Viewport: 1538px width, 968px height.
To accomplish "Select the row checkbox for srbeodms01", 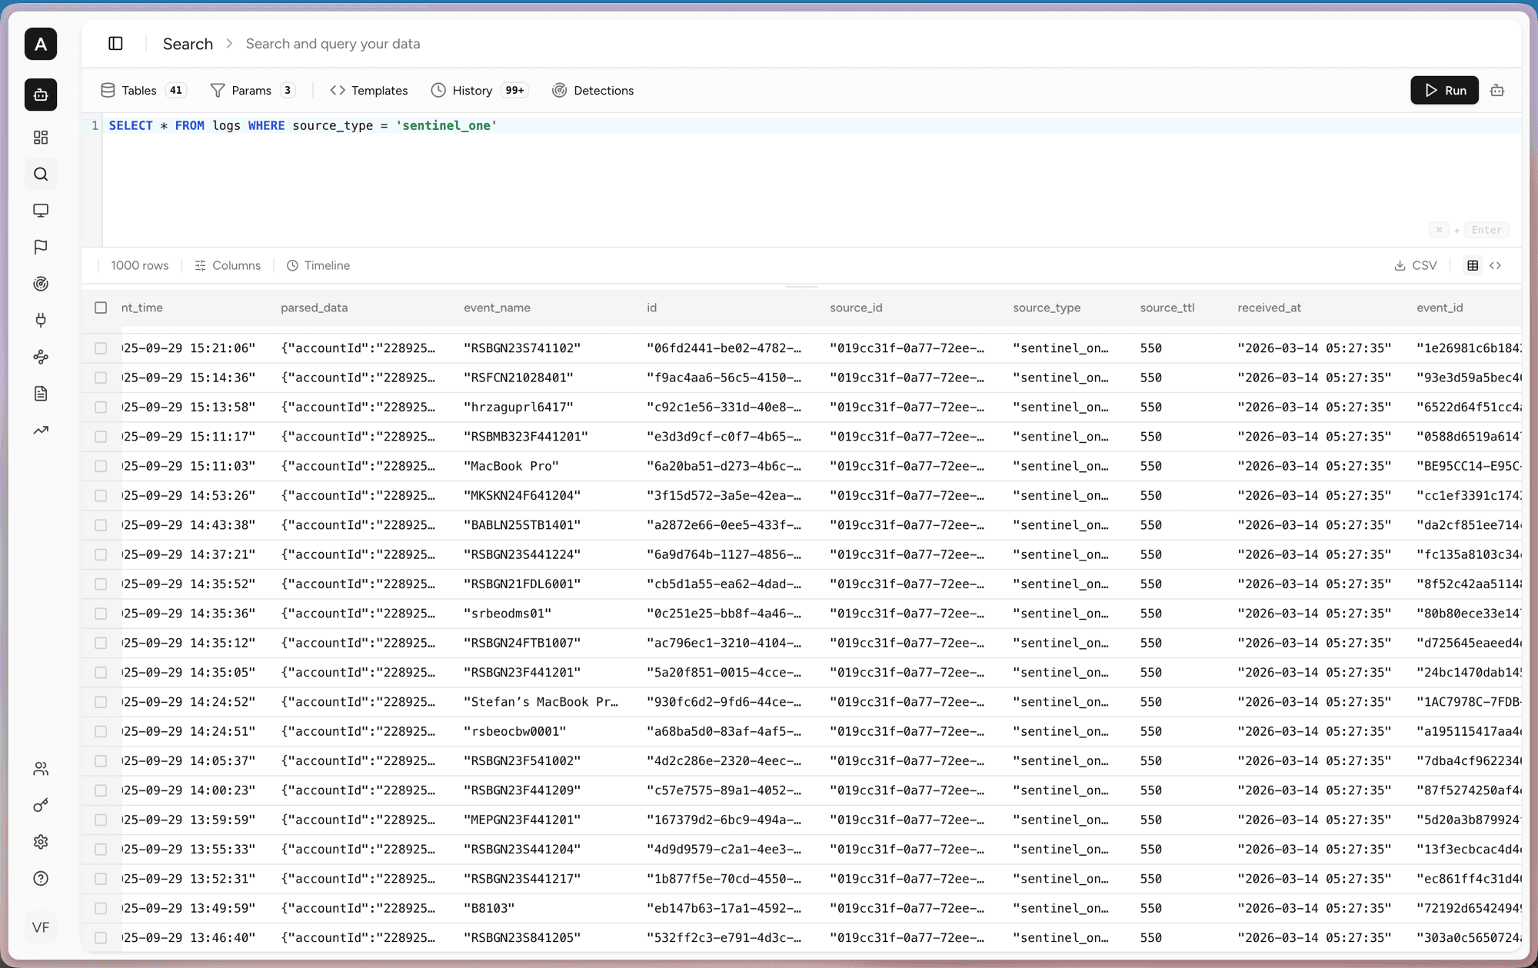I will (x=101, y=614).
